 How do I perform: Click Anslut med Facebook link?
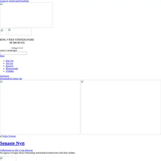[19, 1]
